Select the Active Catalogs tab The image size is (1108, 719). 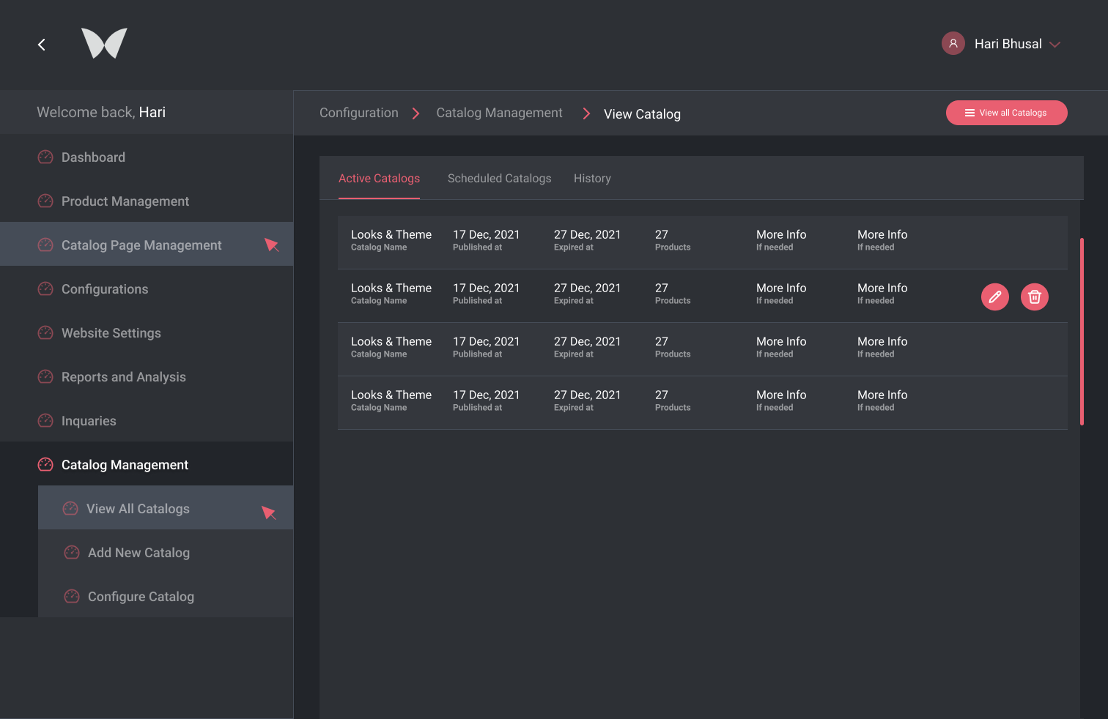coord(379,179)
